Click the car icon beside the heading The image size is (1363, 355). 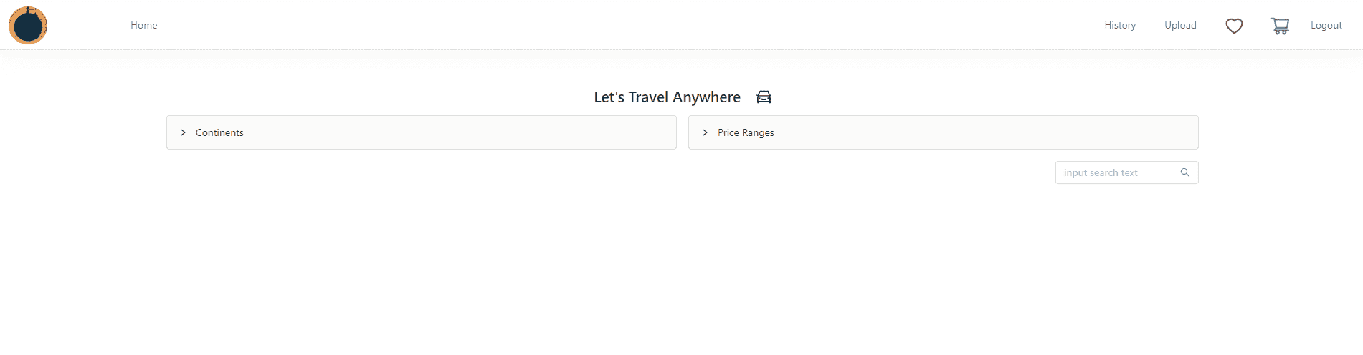[764, 97]
